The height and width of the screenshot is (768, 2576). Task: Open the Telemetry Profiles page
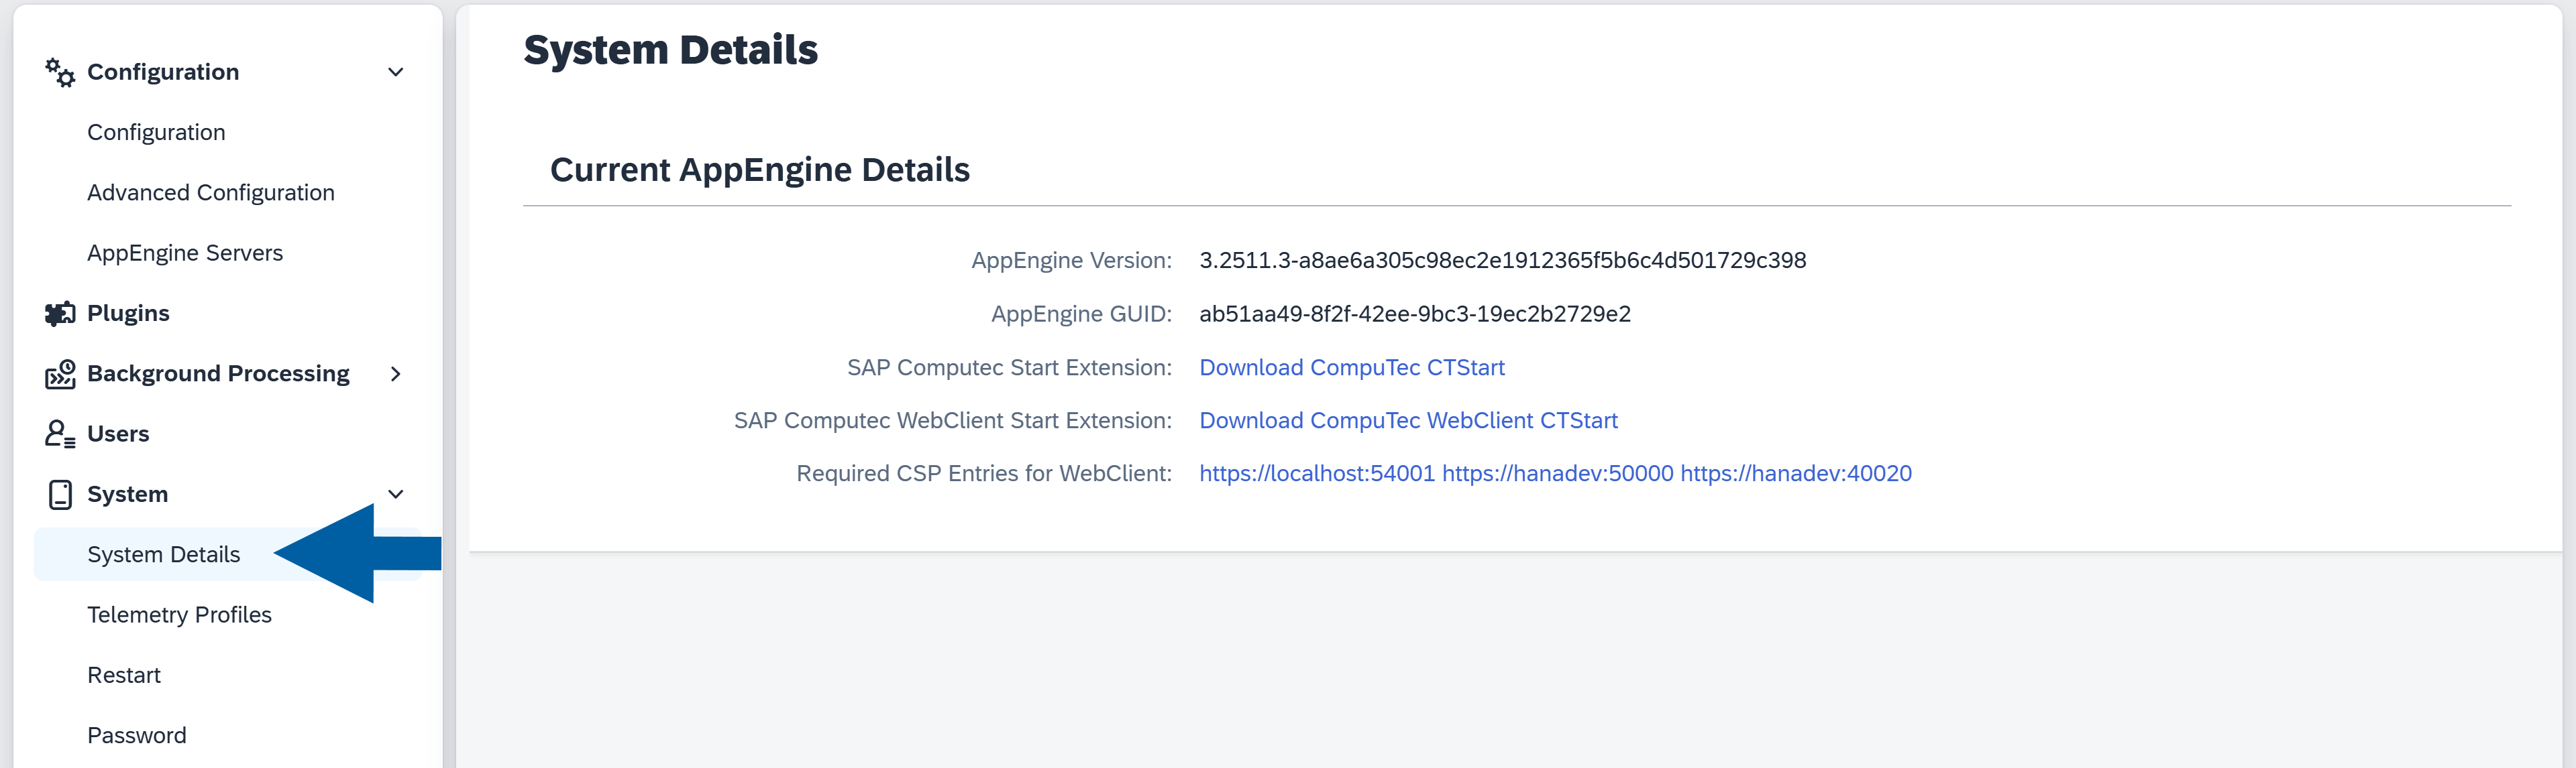(180, 615)
